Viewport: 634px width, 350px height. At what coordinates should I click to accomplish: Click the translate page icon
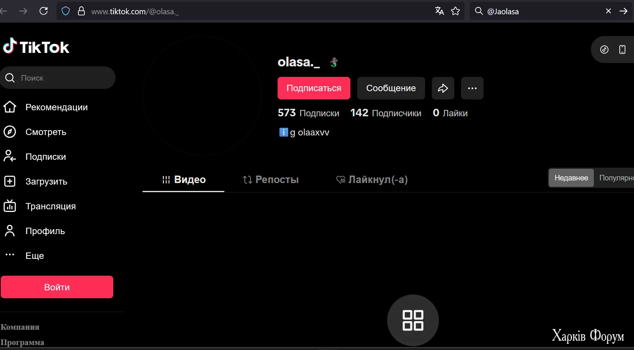tap(439, 11)
